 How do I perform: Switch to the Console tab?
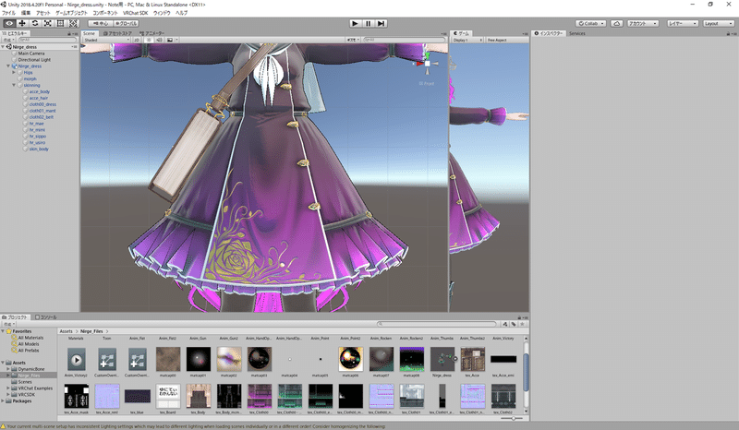pyautogui.click(x=45, y=317)
